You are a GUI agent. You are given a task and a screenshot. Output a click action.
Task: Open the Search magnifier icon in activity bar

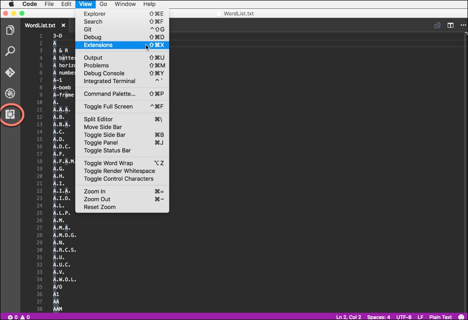tap(10, 51)
